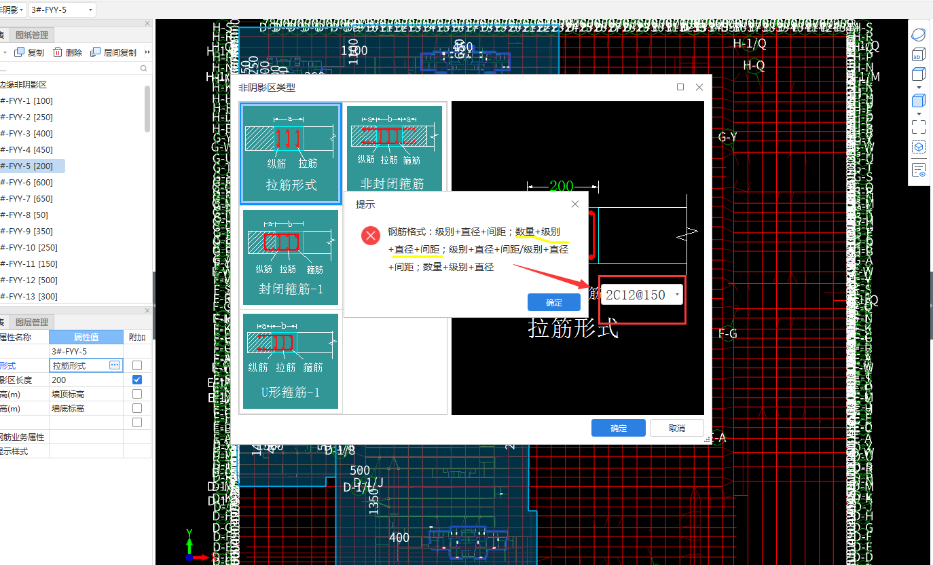Screen dimensions: 933x565
Task: Close the properties panel
Action: click(x=147, y=310)
